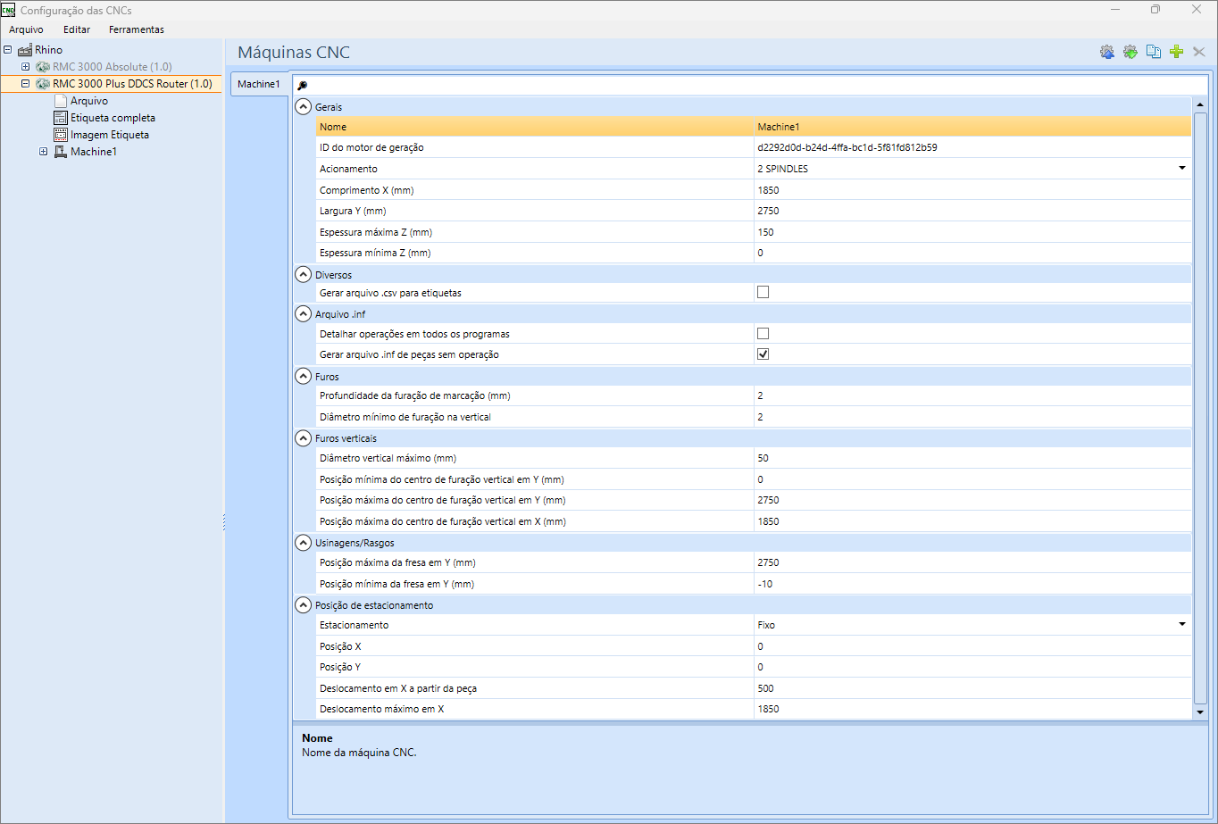1218x824 pixels.
Task: Edit the Espessura máxima Z value
Action: (972, 231)
